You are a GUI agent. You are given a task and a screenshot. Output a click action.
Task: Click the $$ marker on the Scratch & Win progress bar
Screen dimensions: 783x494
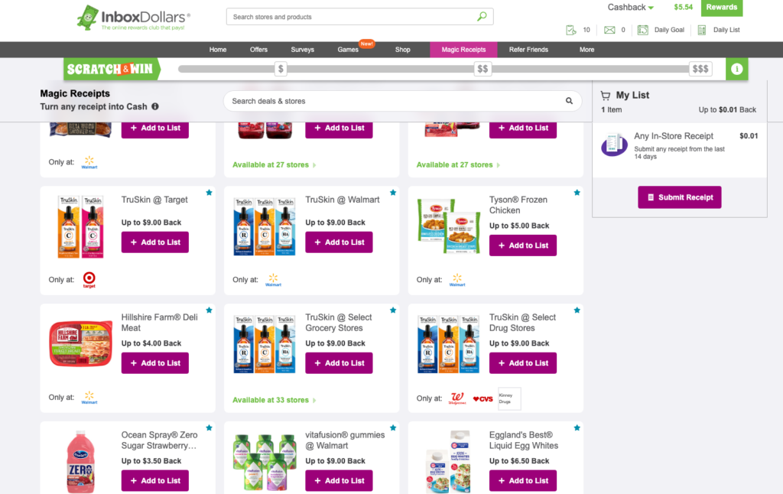pyautogui.click(x=482, y=68)
